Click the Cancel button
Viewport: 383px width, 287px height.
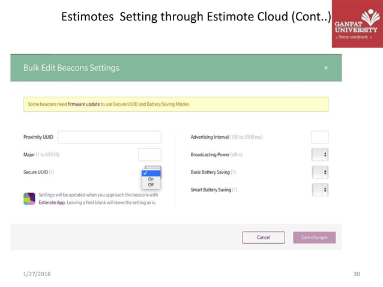264,237
